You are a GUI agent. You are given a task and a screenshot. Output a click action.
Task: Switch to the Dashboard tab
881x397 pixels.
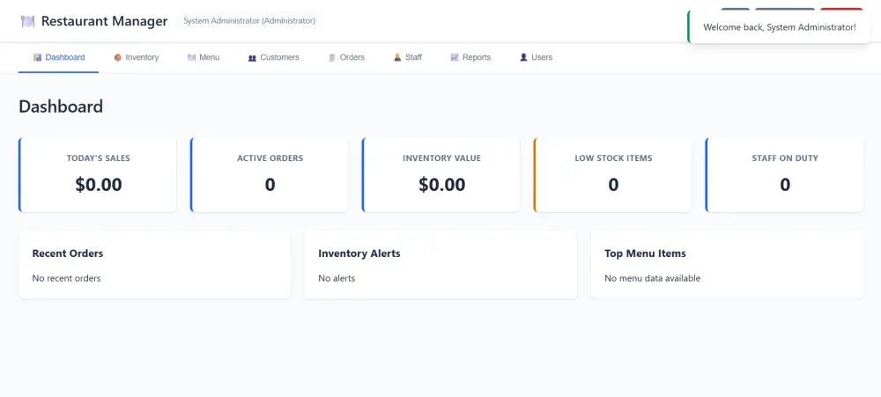[59, 57]
